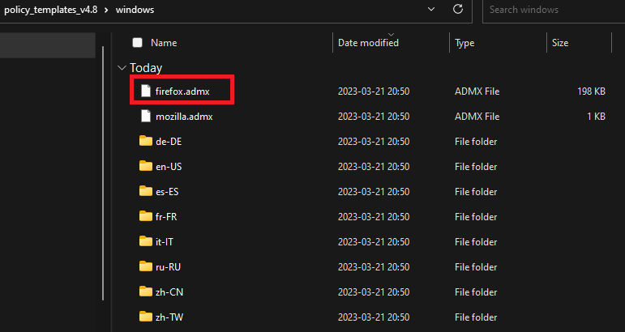Click the 1 KB size value

tap(596, 117)
